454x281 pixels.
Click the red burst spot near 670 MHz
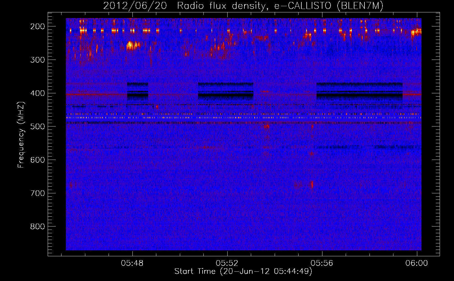[x=312, y=184]
